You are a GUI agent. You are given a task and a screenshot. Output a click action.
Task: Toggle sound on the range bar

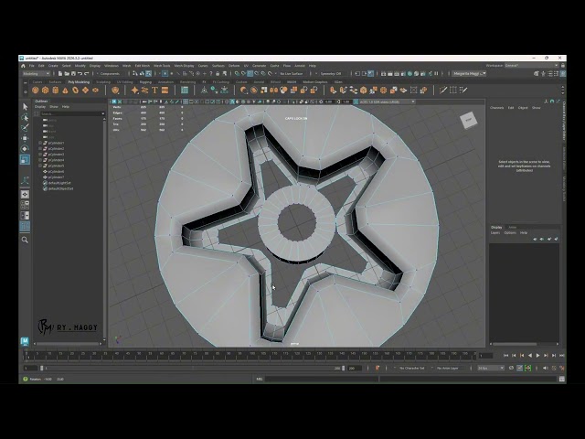click(546, 368)
